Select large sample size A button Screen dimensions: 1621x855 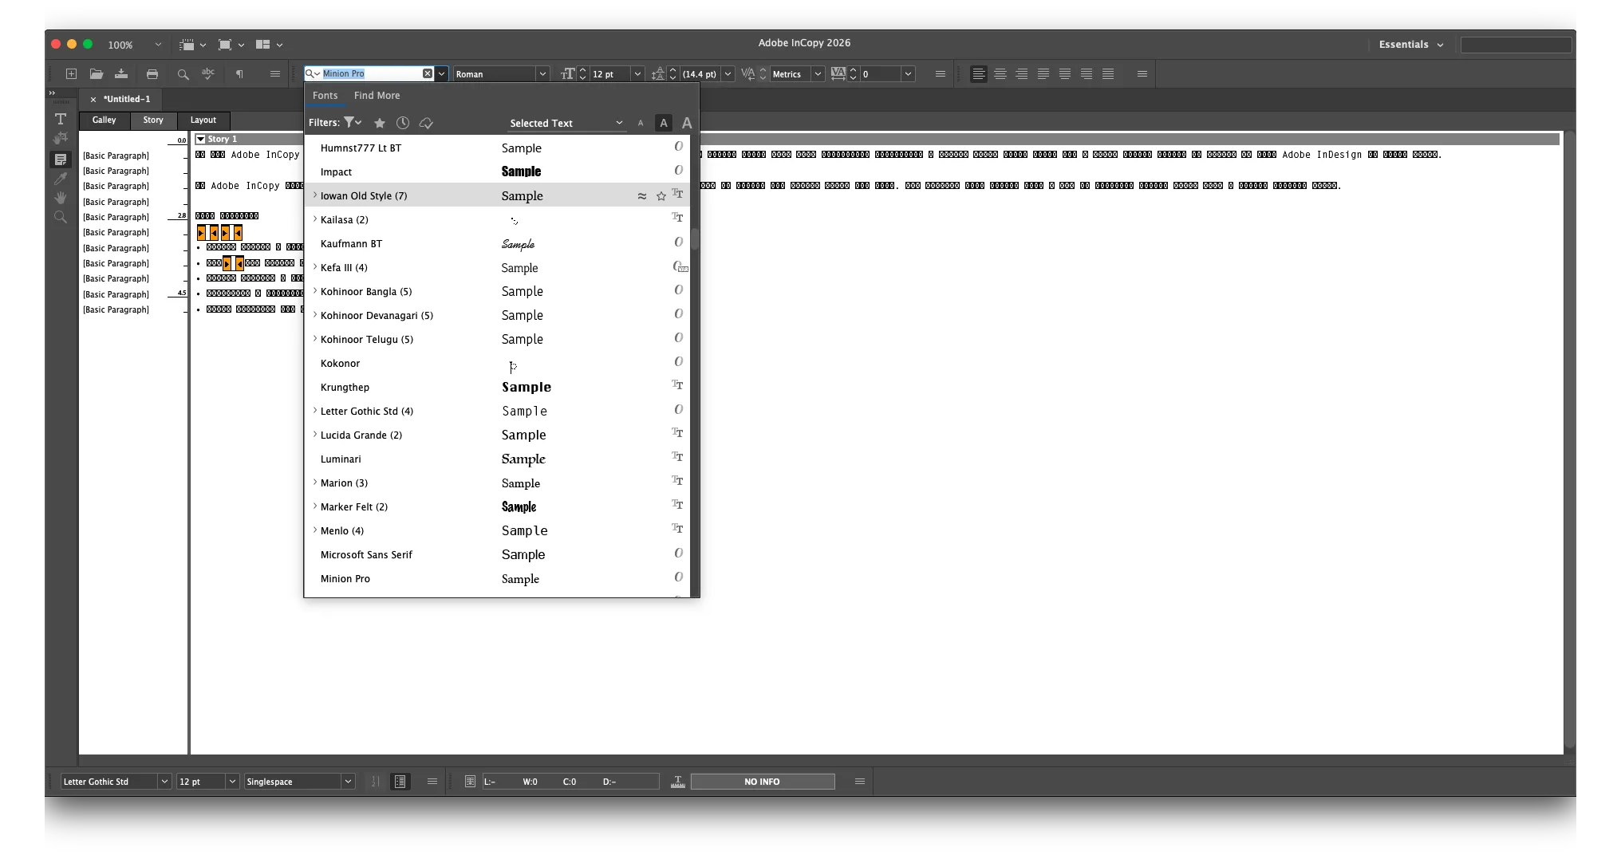coord(687,123)
